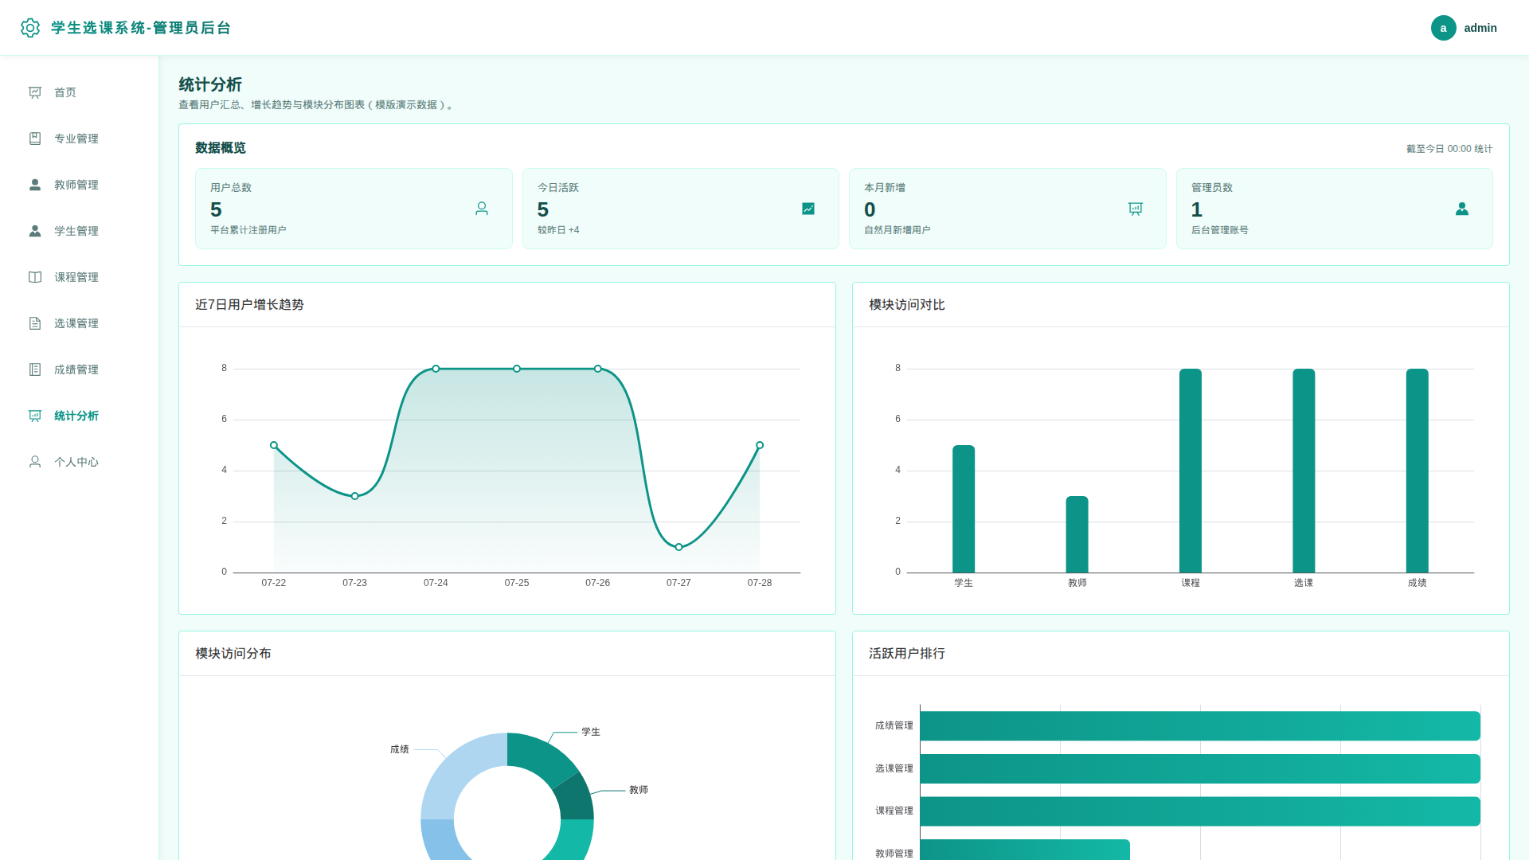The image size is (1529, 860).
Task: Click the user icon in 用户总数 card
Action: coord(482,209)
